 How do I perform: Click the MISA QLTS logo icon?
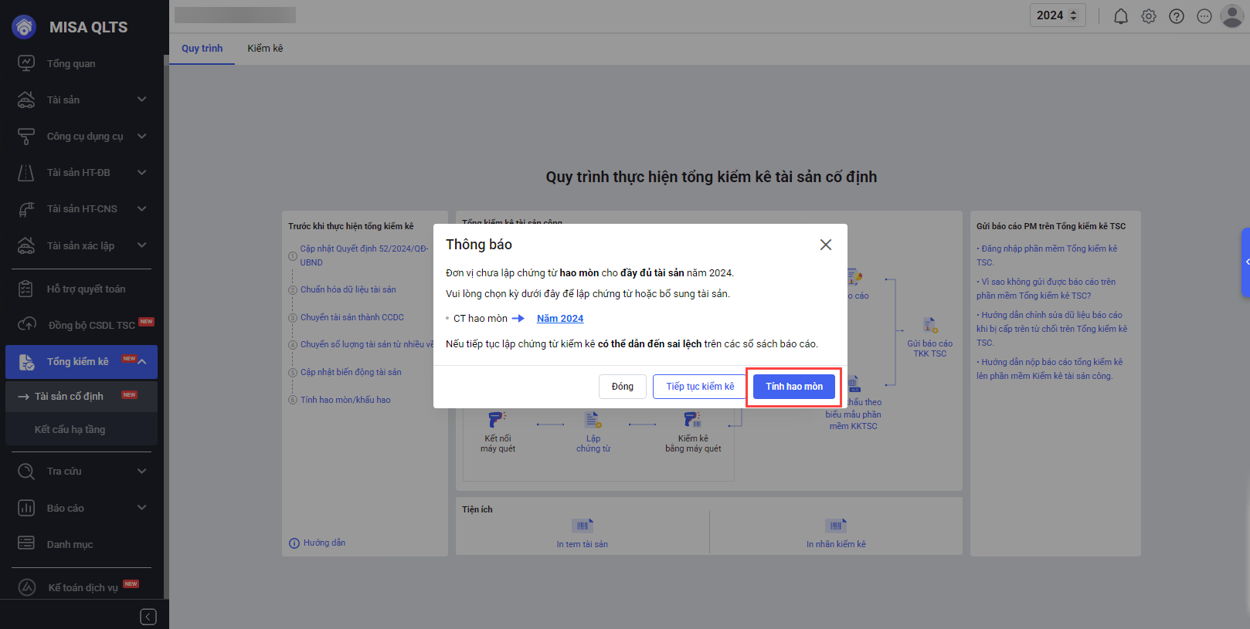tap(25, 27)
